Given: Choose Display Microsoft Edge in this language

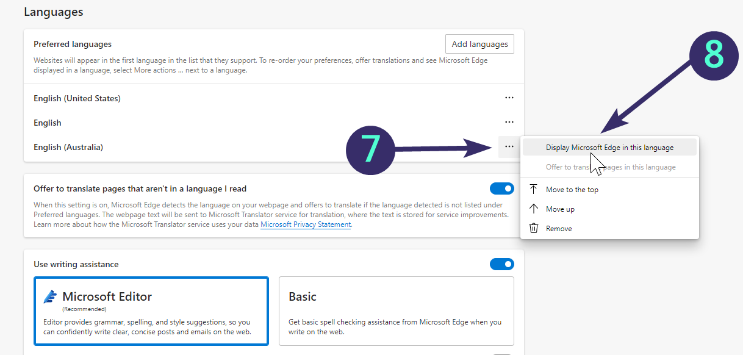Looking at the screenshot, I should click(609, 148).
